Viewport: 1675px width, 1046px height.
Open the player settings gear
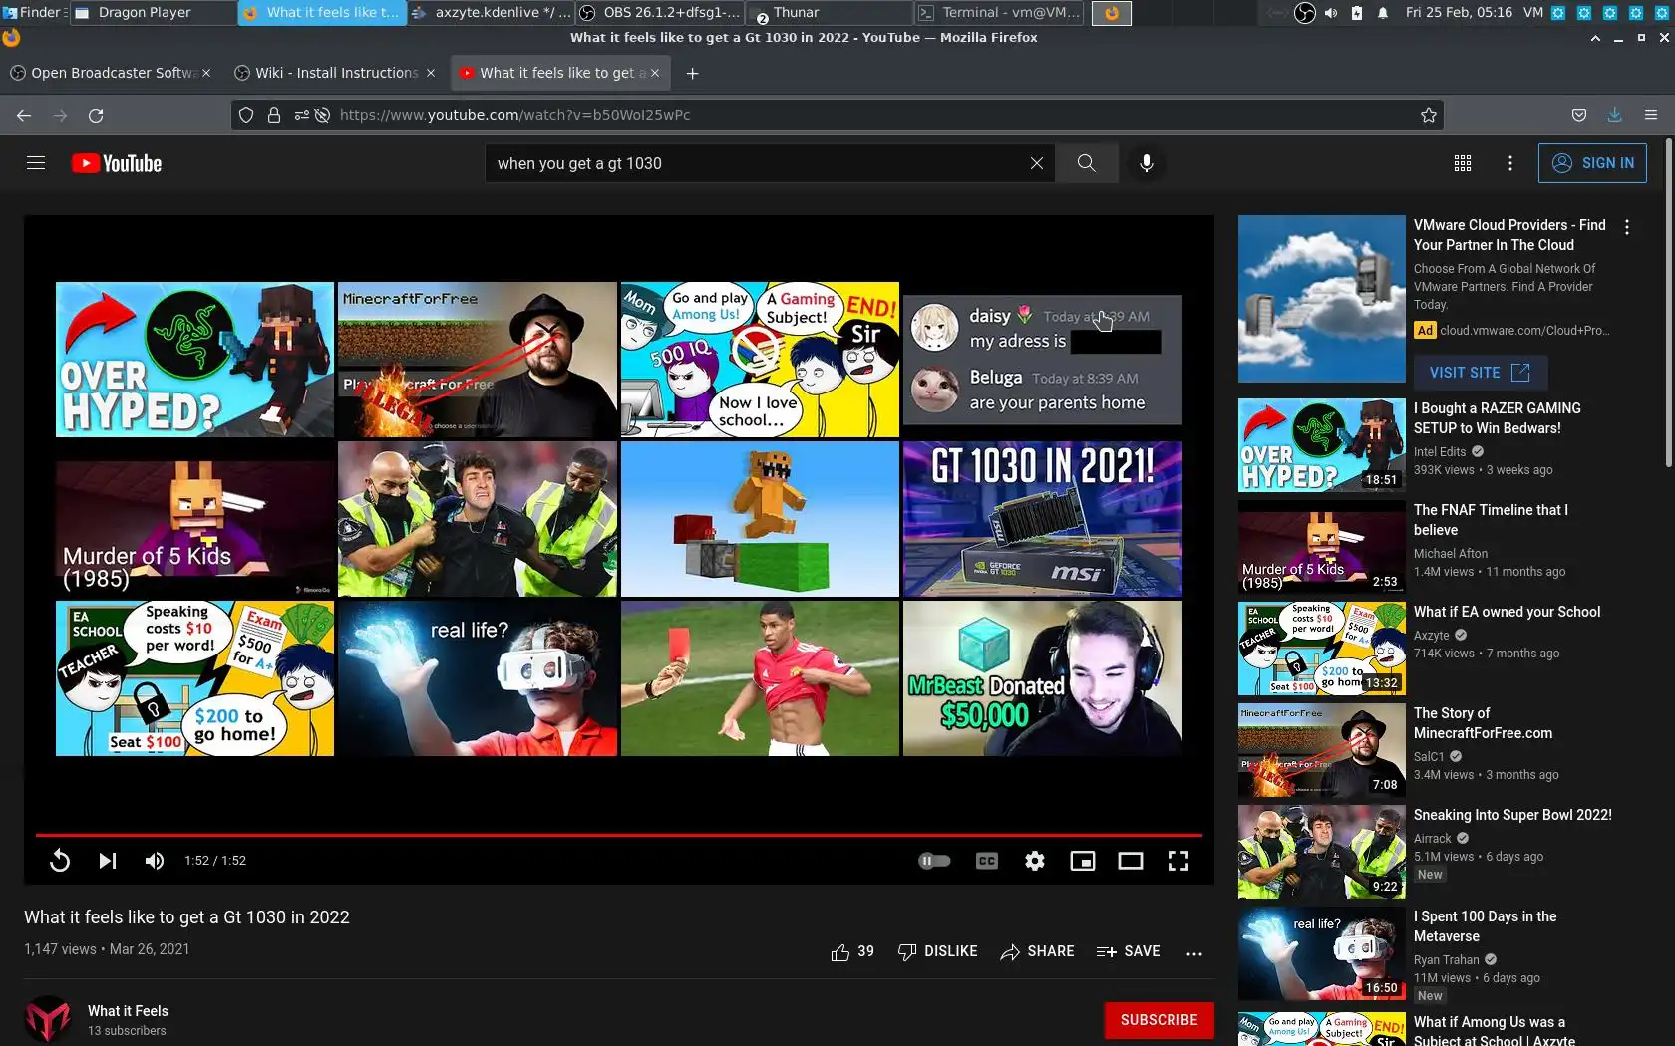(1035, 861)
